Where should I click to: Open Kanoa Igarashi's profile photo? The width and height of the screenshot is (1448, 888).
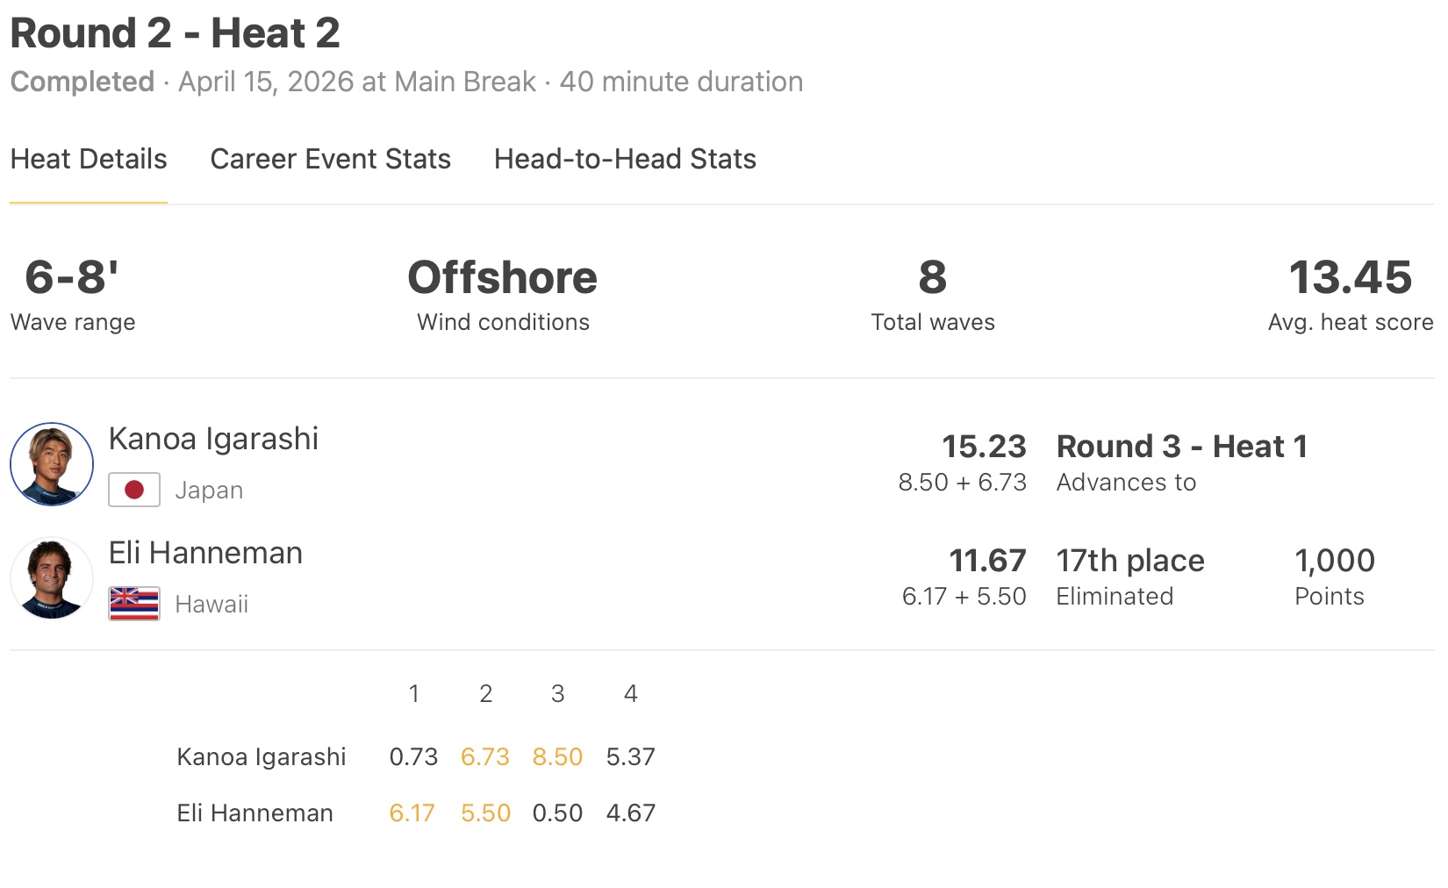coord(52,464)
